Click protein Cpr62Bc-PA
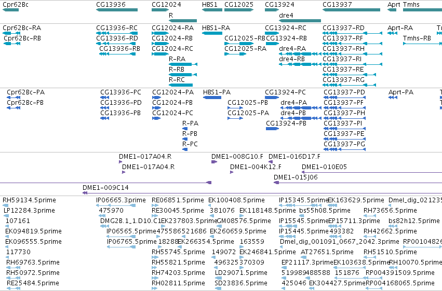This screenshot has height=291, width=442. (25, 92)
